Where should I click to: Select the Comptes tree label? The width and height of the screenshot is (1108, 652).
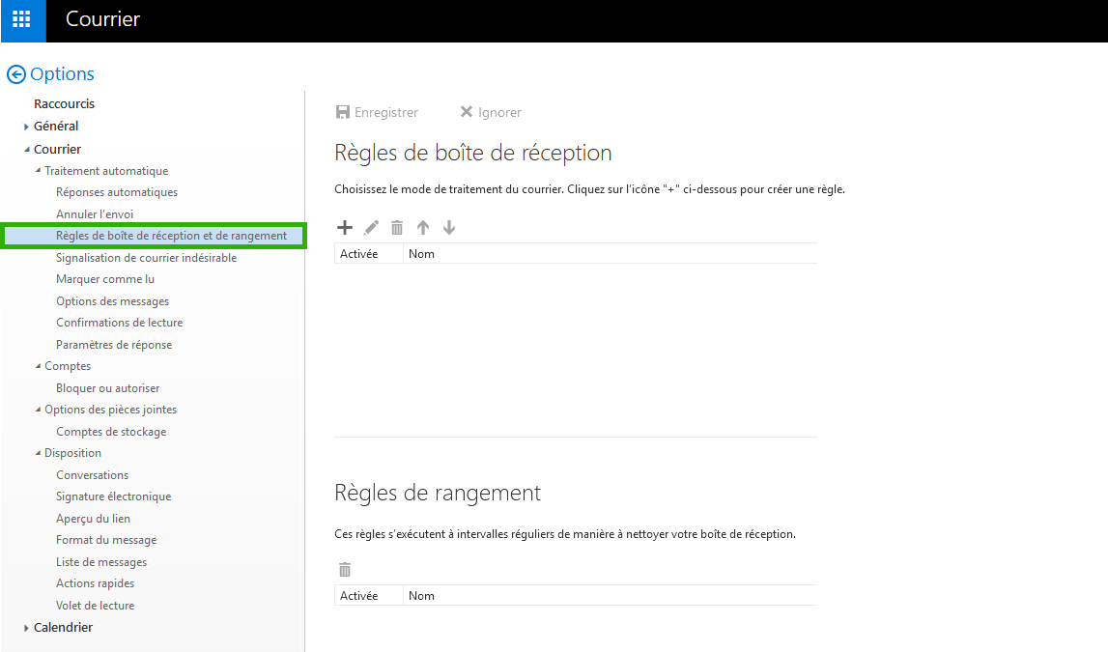67,366
